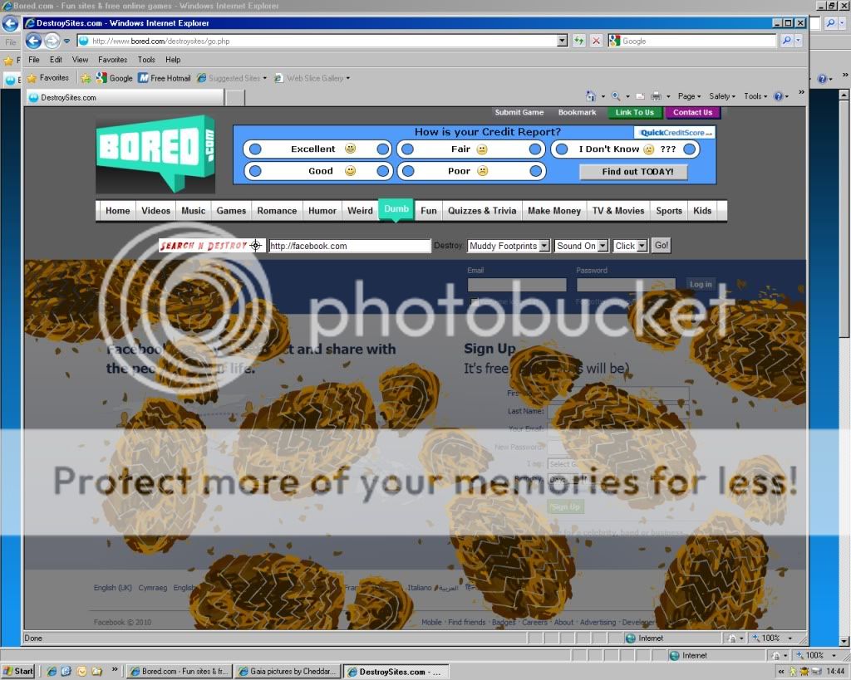
Task: Click Add to Favorites Bar star icon
Action: (x=86, y=78)
